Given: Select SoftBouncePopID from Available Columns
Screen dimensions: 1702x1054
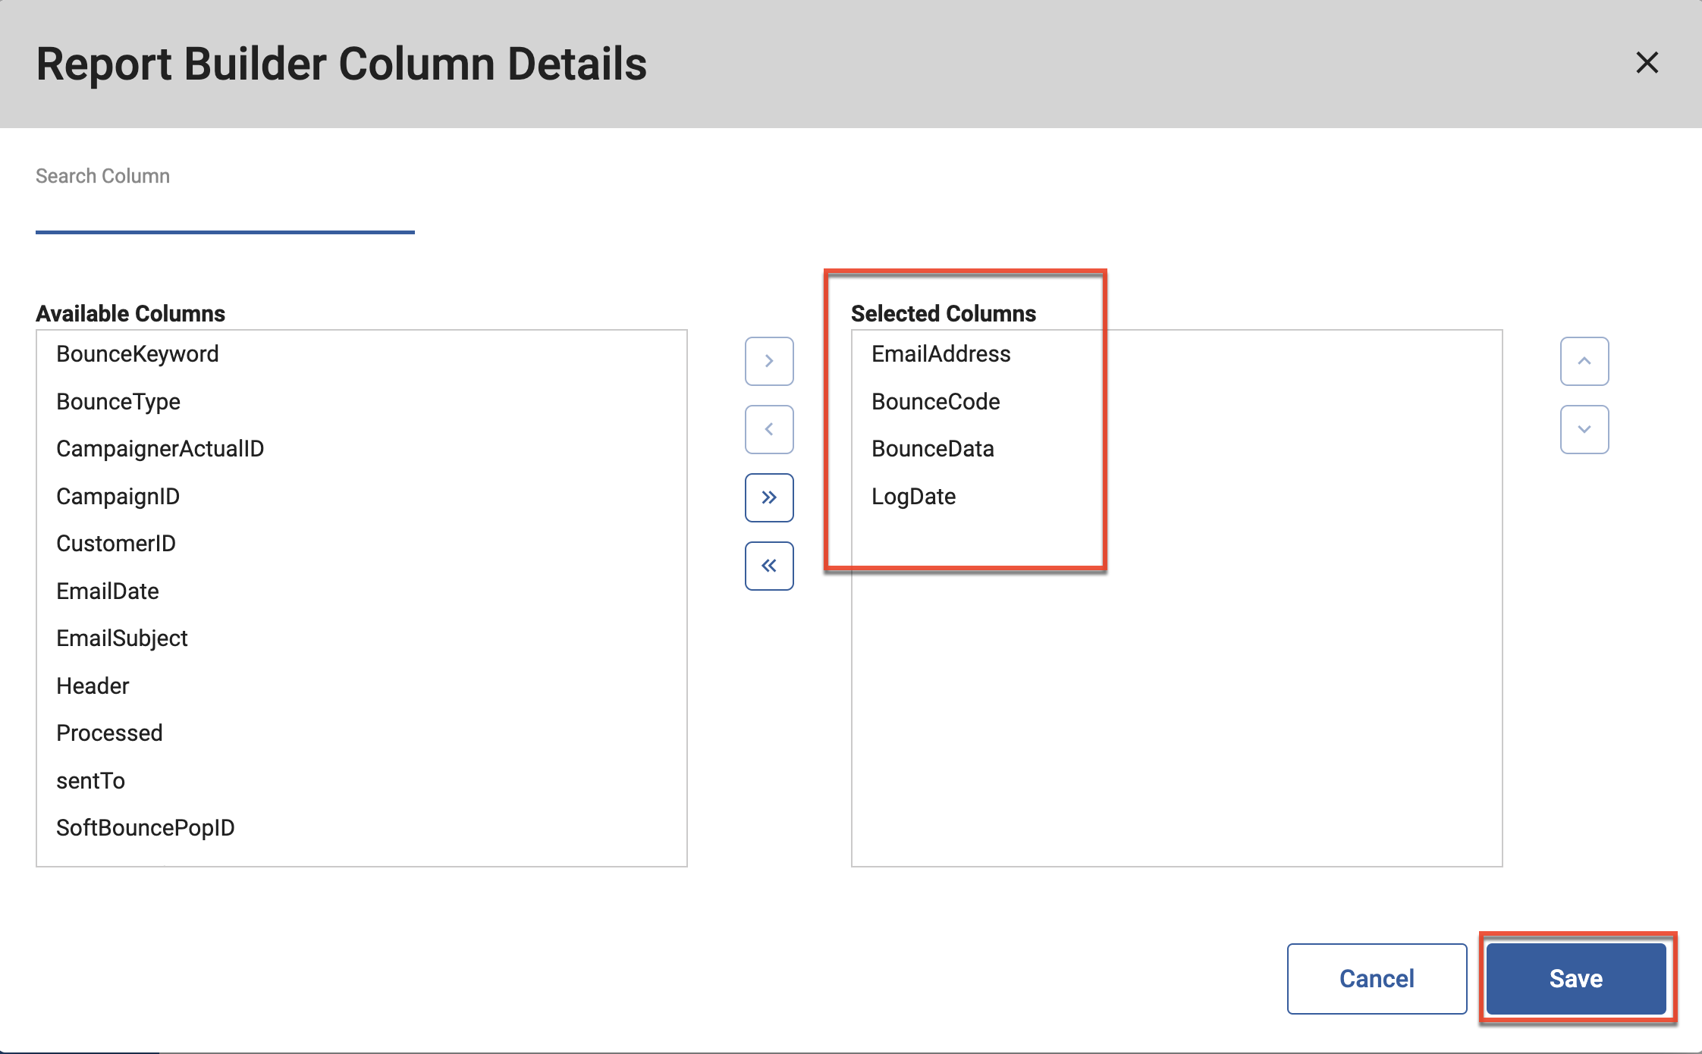Looking at the screenshot, I should coord(146,827).
